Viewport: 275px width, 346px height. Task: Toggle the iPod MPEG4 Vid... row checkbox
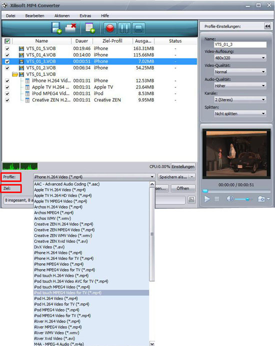coord(7,93)
